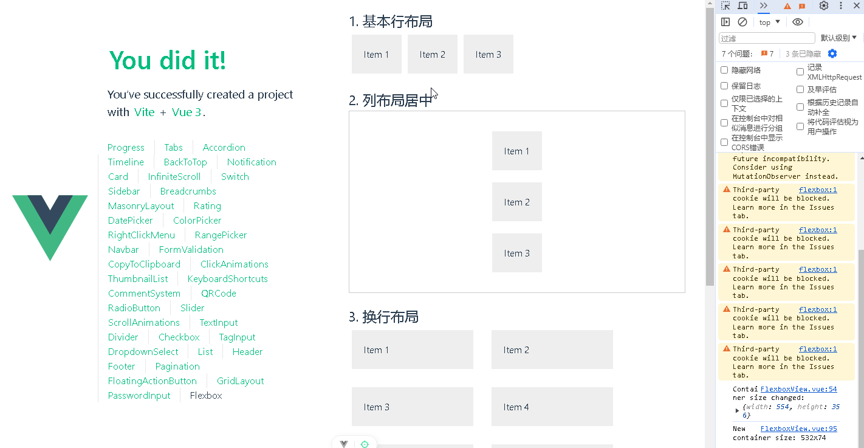The width and height of the screenshot is (864, 448).
Task: Open the top context dropdown
Action: point(770,22)
